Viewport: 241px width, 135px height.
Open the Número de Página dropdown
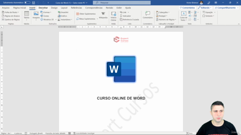point(166,19)
